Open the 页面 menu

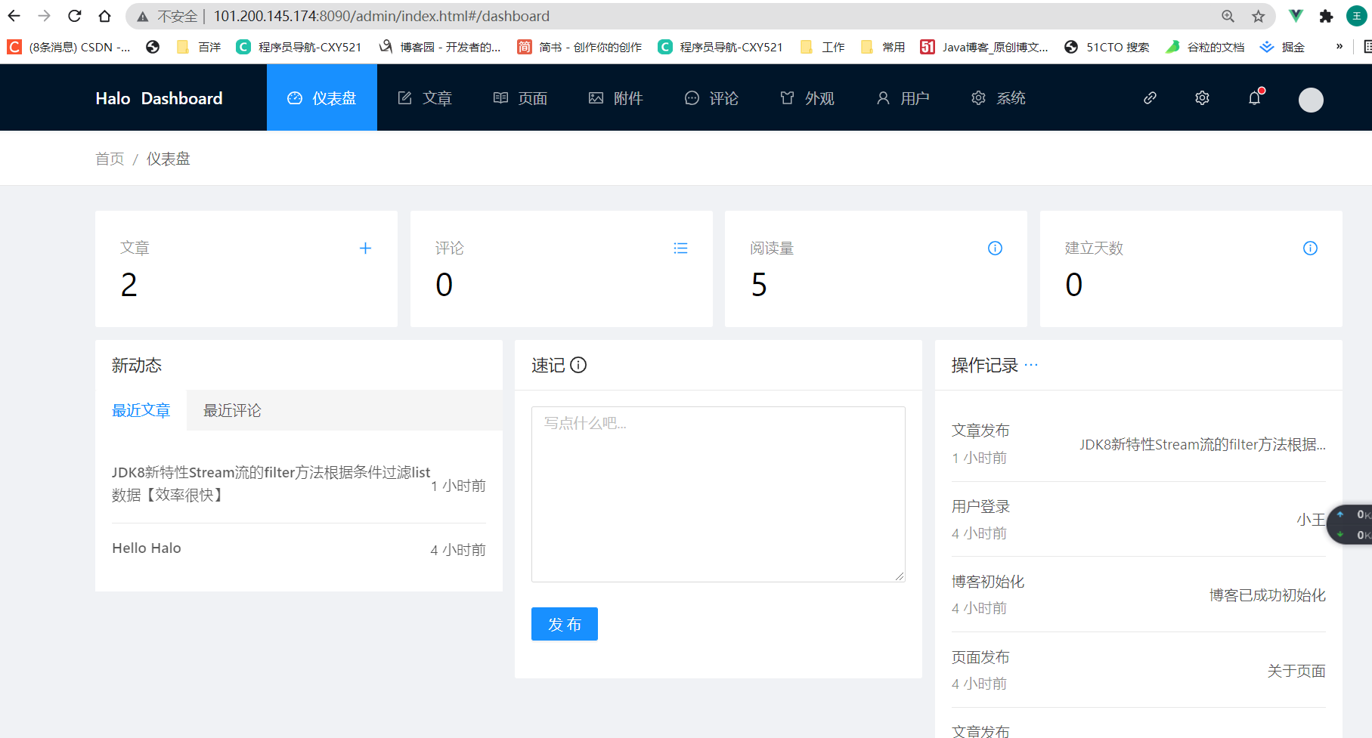tap(520, 98)
